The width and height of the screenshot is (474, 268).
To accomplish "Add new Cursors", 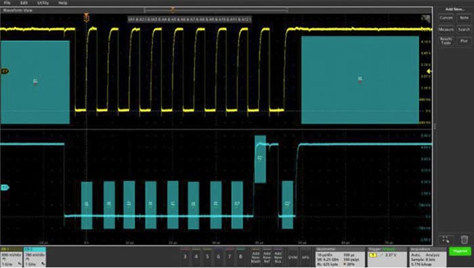I will 446,18.
